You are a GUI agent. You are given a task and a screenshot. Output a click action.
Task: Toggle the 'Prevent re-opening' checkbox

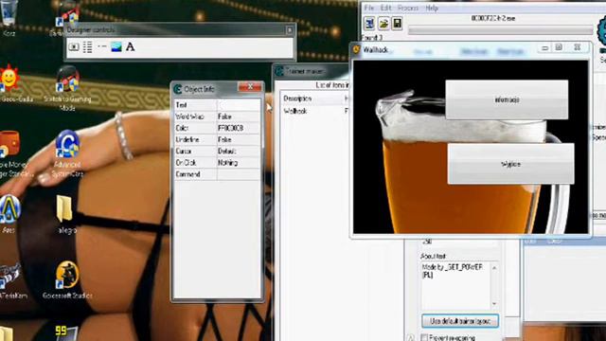(x=424, y=337)
